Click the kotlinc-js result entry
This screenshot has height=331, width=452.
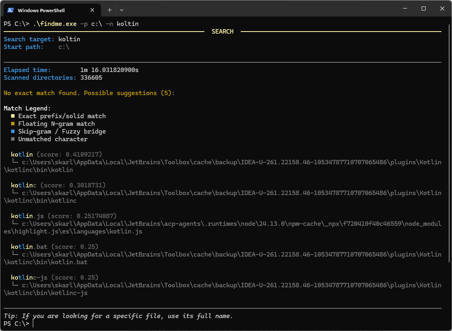[28, 277]
